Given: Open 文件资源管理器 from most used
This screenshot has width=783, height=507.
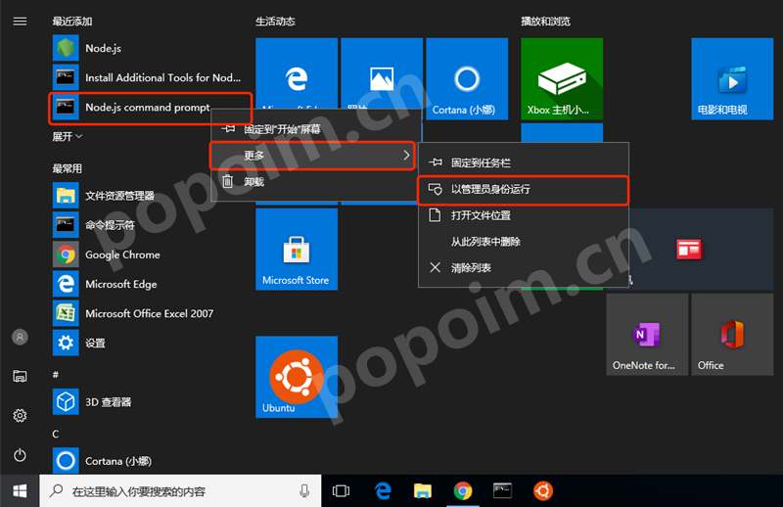Looking at the screenshot, I should pyautogui.click(x=150, y=196).
